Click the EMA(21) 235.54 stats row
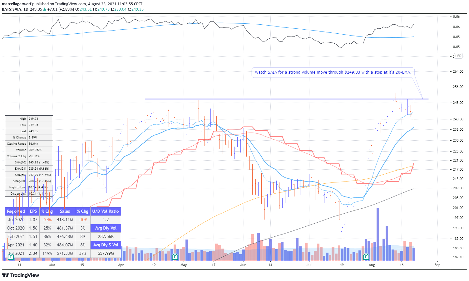Viewport: 469px width, 281px height. (29, 169)
